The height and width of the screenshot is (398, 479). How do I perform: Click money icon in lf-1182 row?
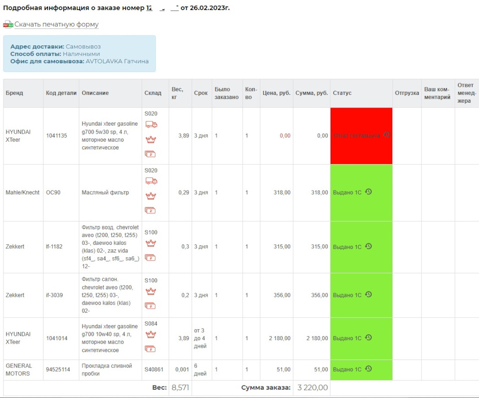[150, 258]
